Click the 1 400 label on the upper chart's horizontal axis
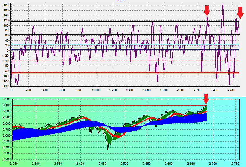This screenshot has height=167, width=246. coord(130,90)
